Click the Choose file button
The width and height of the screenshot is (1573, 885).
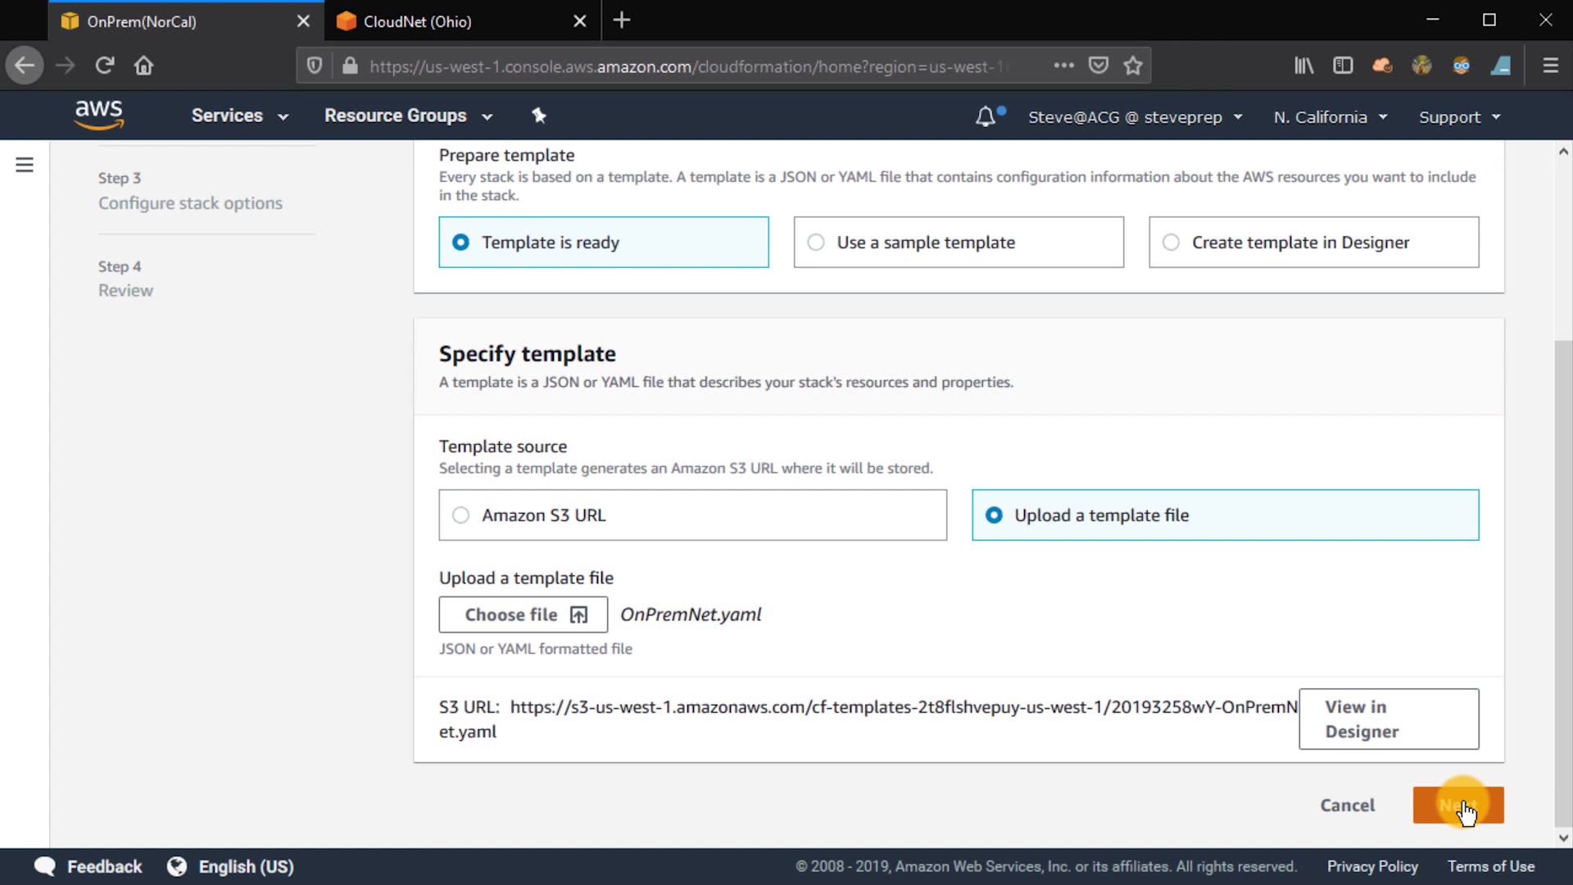tap(523, 615)
